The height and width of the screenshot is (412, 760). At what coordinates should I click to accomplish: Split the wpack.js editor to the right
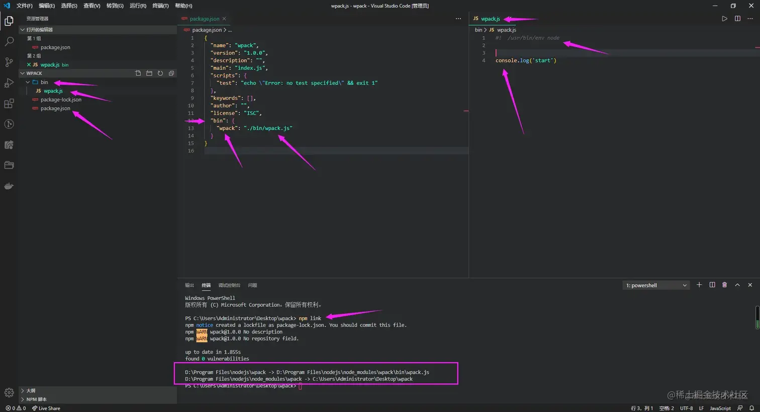point(737,19)
